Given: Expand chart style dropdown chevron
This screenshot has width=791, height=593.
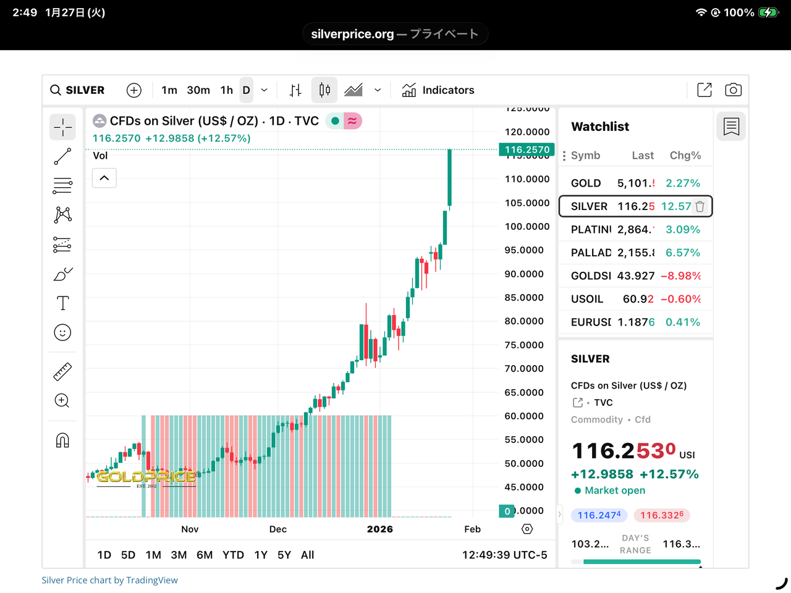Looking at the screenshot, I should click(x=378, y=90).
